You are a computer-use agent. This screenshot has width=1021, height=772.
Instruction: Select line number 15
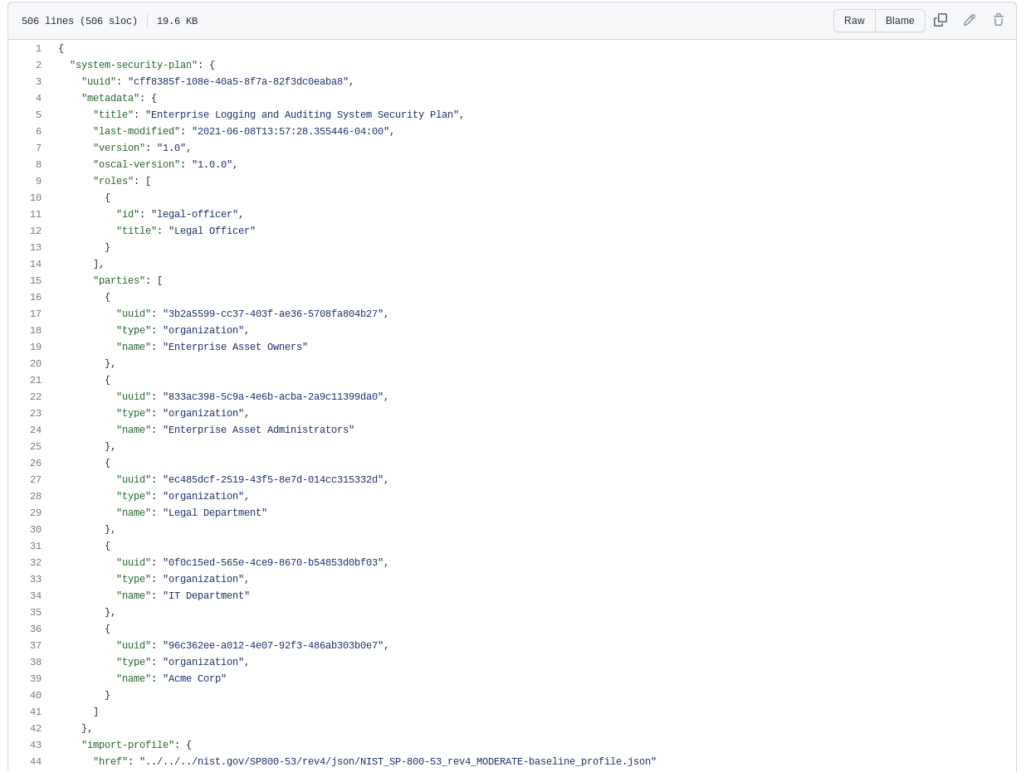click(36, 280)
